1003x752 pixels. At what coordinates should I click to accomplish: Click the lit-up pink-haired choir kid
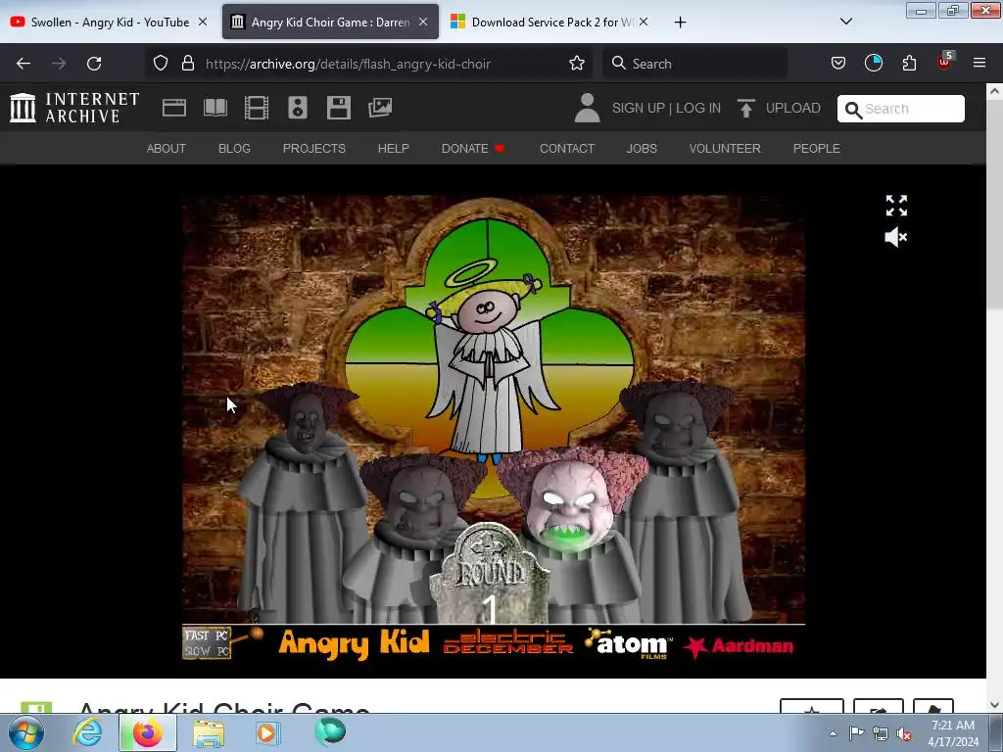[572, 505]
